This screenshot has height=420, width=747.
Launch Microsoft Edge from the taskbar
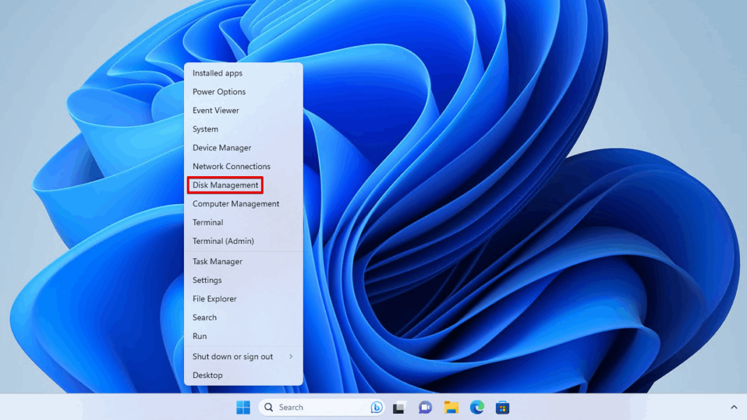(x=477, y=407)
